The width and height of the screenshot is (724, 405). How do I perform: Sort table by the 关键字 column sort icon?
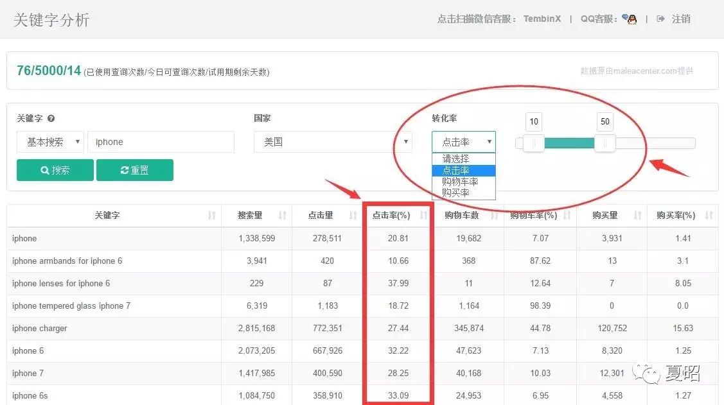pyautogui.click(x=212, y=216)
